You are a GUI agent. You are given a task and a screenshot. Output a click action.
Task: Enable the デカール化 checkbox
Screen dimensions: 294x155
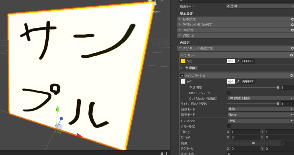coord(229,126)
